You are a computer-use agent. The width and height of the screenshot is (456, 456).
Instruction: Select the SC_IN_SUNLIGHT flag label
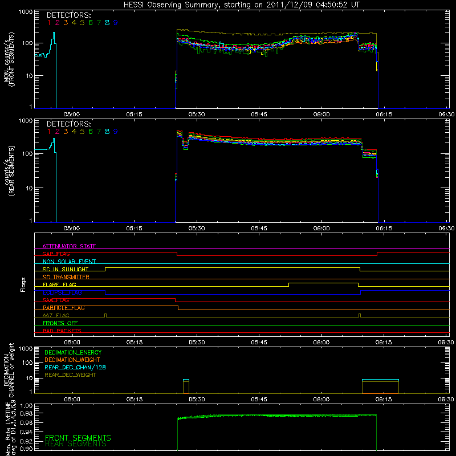click(x=66, y=269)
